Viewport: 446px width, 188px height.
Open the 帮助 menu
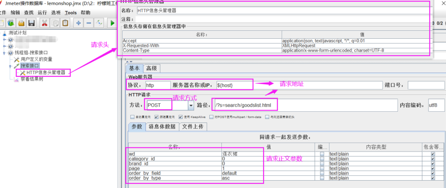coord(85,13)
